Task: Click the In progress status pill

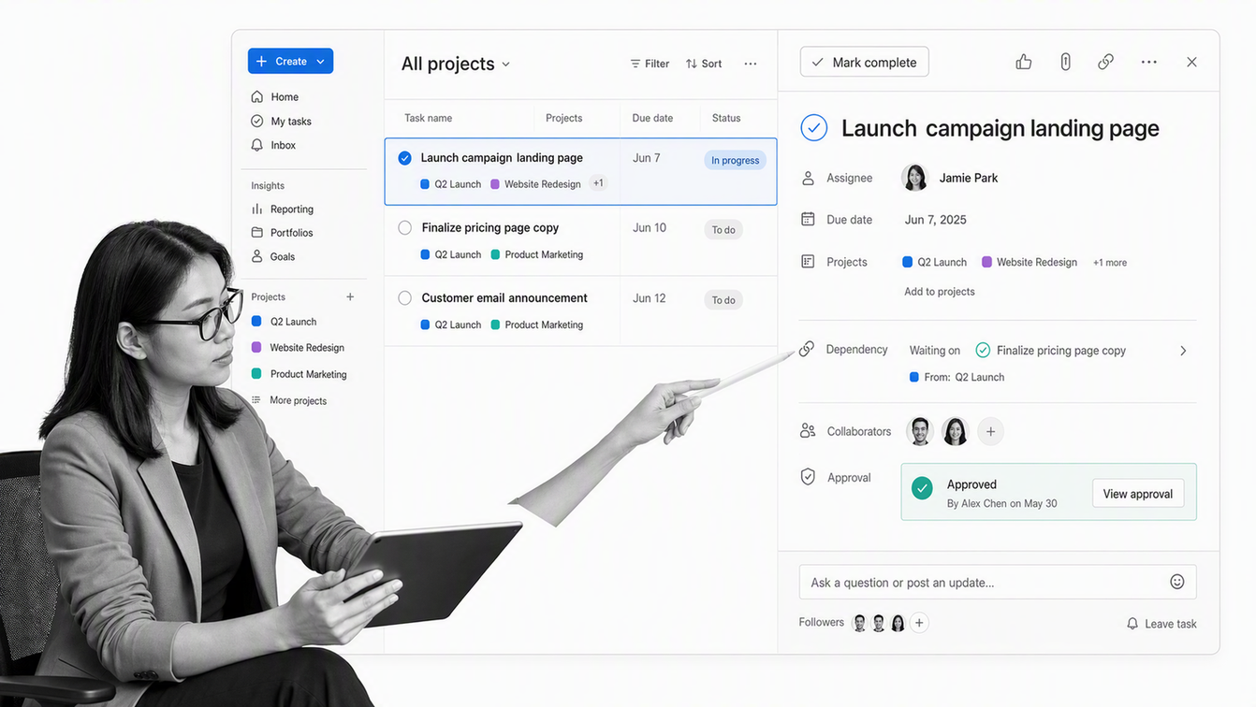Action: click(x=735, y=160)
